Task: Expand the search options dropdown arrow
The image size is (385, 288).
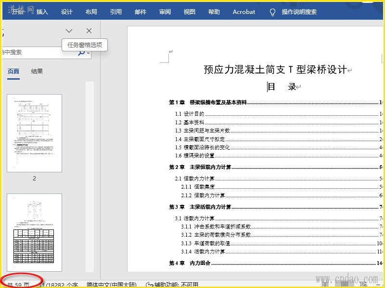Action: [89, 53]
